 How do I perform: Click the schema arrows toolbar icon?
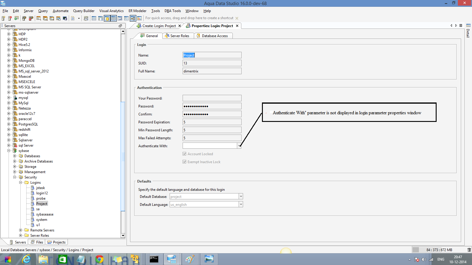120,18
